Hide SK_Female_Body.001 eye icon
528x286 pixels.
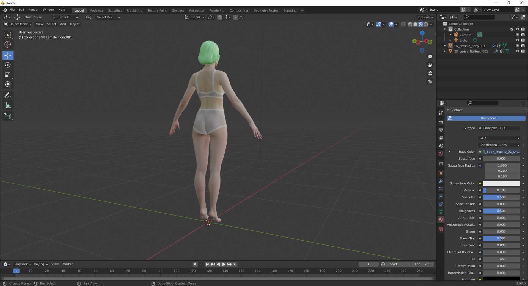click(517, 46)
